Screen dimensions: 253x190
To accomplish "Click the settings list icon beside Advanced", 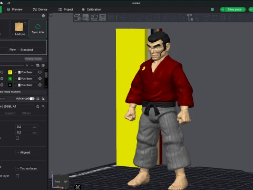I will 38,99.
